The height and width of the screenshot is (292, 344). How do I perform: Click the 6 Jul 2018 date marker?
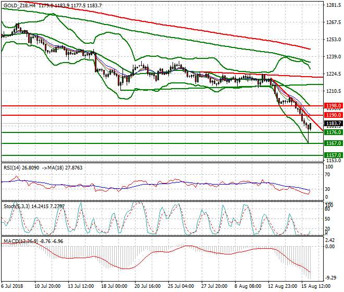click(13, 286)
